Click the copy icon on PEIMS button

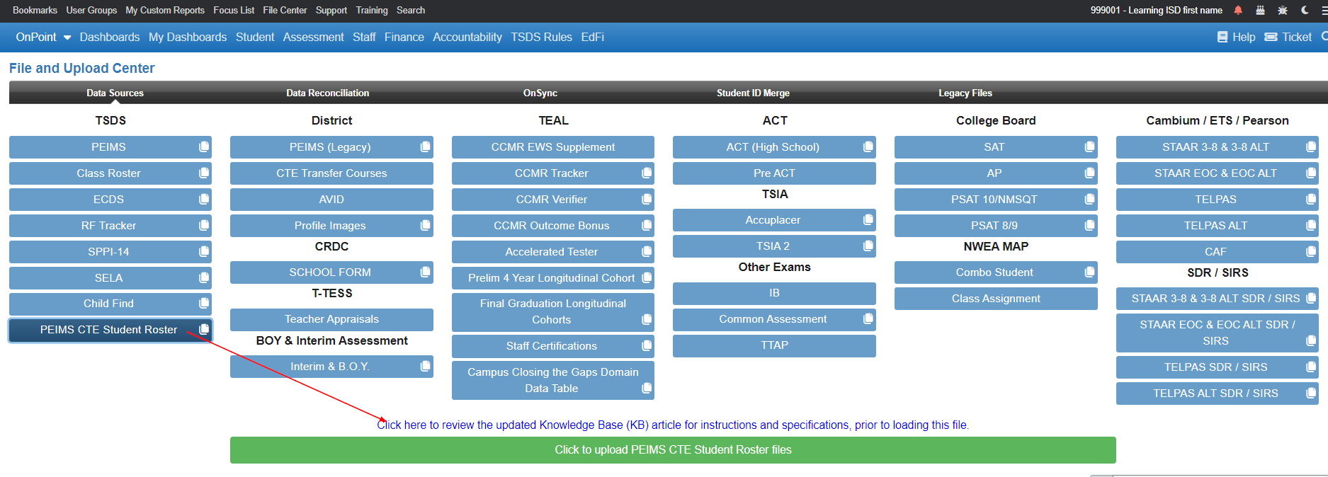[204, 146]
